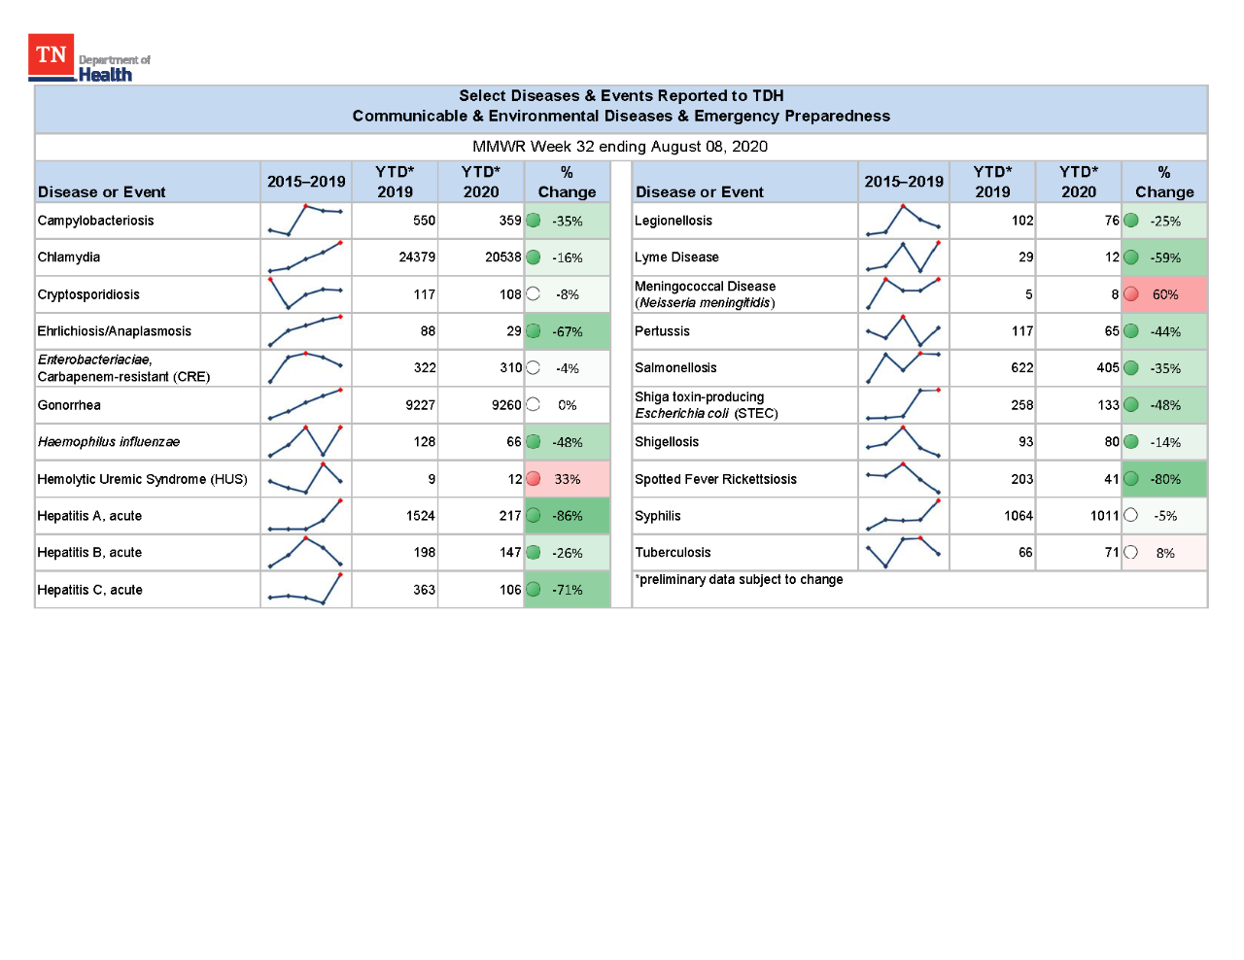Click the 'Shiga toxin-producing Escherichia coli (STEC)' label

tap(707, 405)
